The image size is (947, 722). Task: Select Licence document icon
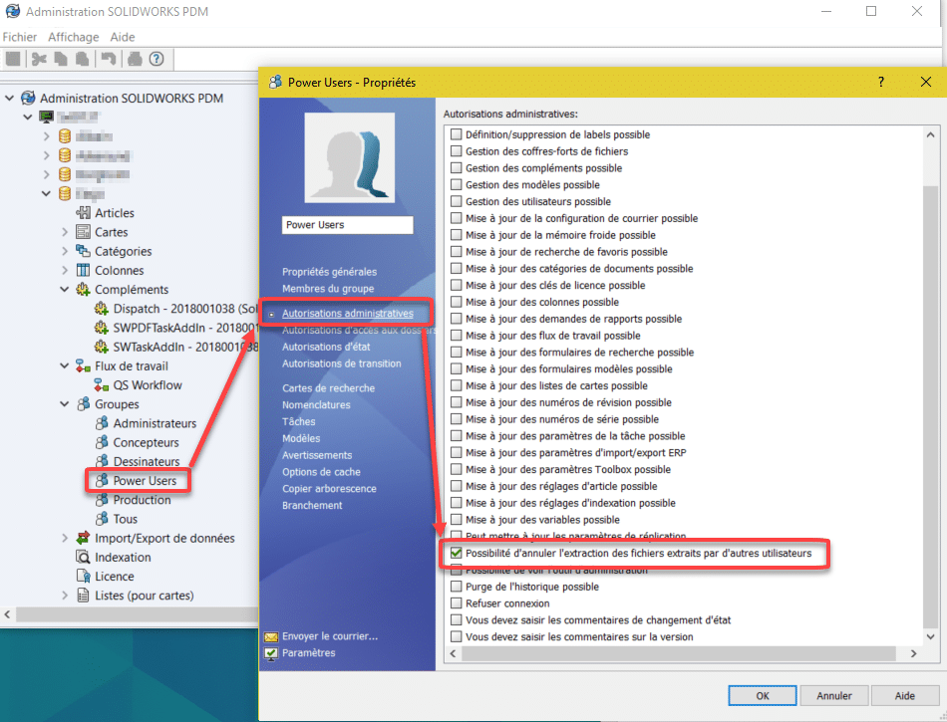[83, 576]
